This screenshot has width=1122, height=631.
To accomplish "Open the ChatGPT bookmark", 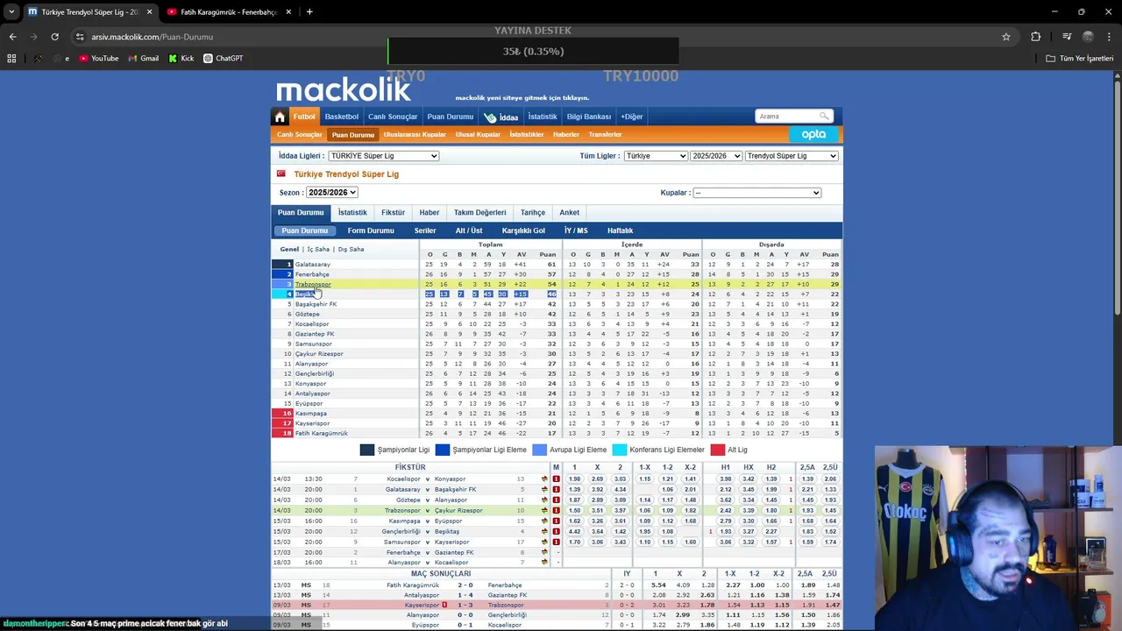I will 223,58.
